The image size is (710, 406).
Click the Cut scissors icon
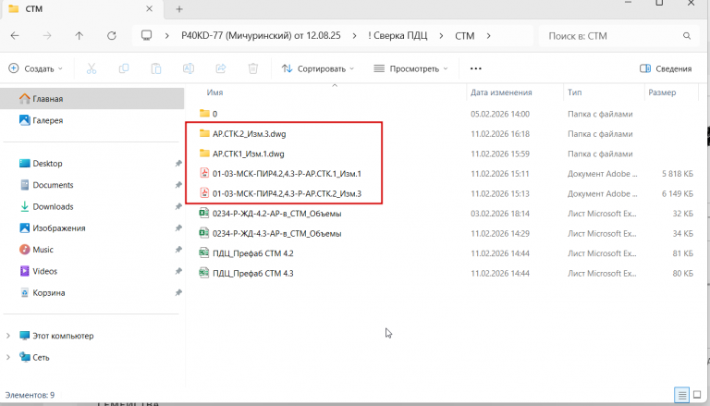coord(92,68)
